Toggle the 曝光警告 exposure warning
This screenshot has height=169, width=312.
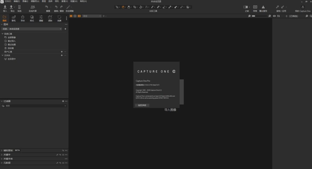263,7
